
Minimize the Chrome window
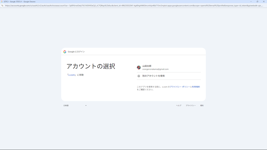(251, 2)
